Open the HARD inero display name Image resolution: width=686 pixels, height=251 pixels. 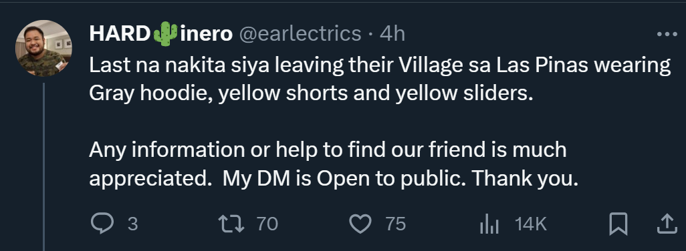(160, 34)
